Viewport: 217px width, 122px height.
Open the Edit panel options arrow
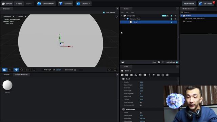coord(178,66)
